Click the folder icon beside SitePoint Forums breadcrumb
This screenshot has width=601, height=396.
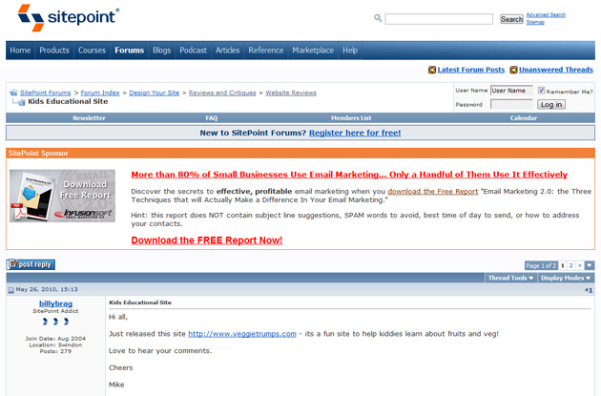click(13, 93)
